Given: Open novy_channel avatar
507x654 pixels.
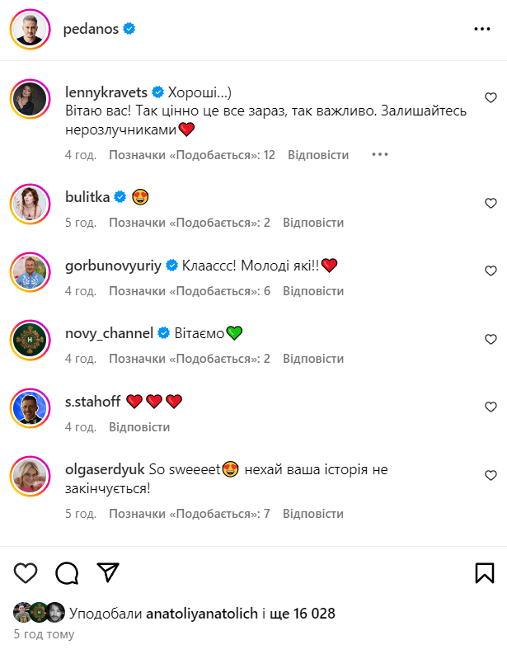Looking at the screenshot, I should coord(30,339).
